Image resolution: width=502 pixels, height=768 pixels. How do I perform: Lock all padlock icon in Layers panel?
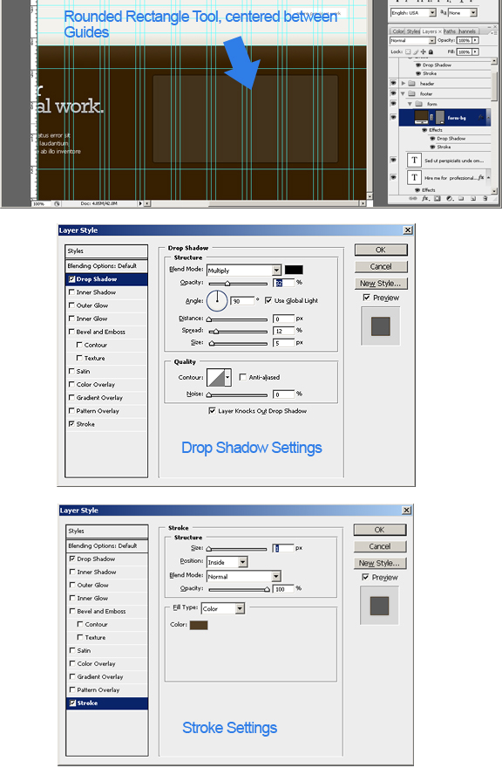[431, 51]
